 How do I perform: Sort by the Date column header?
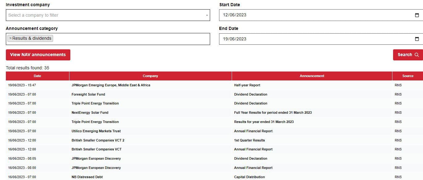coord(37,76)
